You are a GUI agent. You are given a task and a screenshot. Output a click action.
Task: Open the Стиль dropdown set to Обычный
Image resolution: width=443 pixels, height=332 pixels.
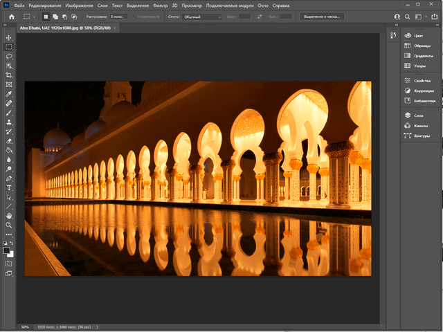tap(202, 17)
